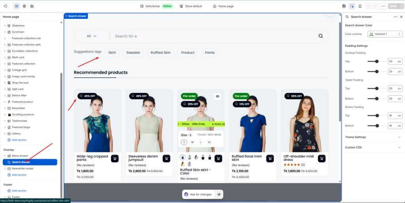Screen dimensions: 405x203
Task: Expand the Slideshow section arrow
Action: click(x=5, y=26)
